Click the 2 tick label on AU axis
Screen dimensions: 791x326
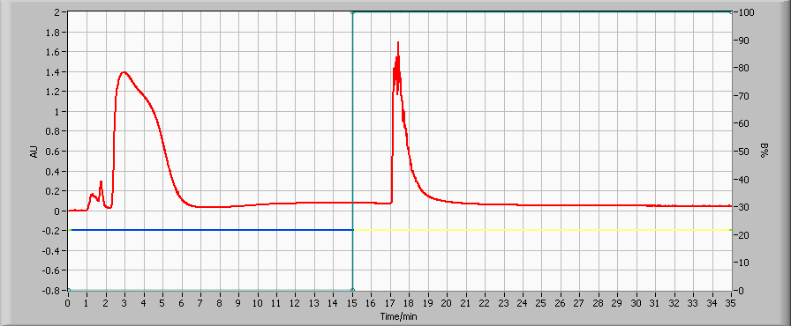(59, 12)
